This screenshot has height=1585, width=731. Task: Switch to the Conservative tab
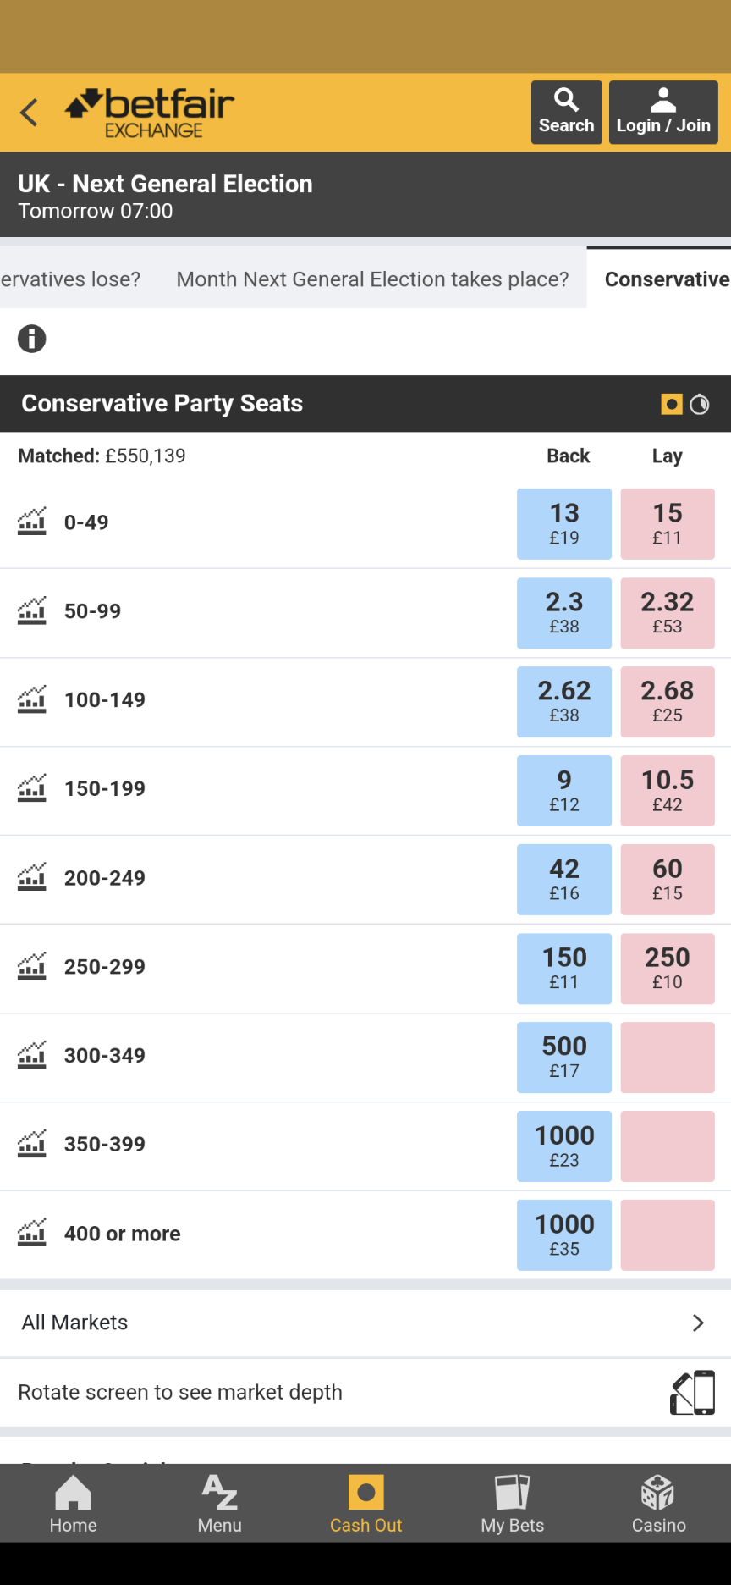[x=667, y=279]
